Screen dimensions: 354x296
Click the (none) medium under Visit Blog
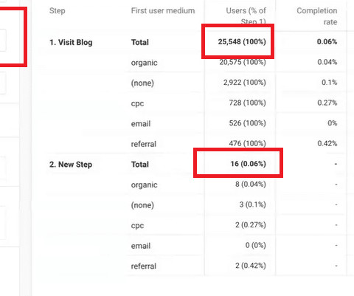(x=142, y=83)
